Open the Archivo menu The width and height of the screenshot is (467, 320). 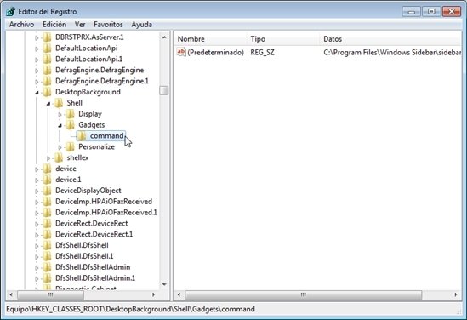click(21, 25)
